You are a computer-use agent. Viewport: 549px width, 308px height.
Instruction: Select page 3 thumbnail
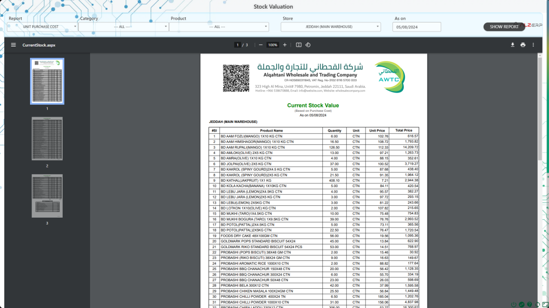coord(47,196)
